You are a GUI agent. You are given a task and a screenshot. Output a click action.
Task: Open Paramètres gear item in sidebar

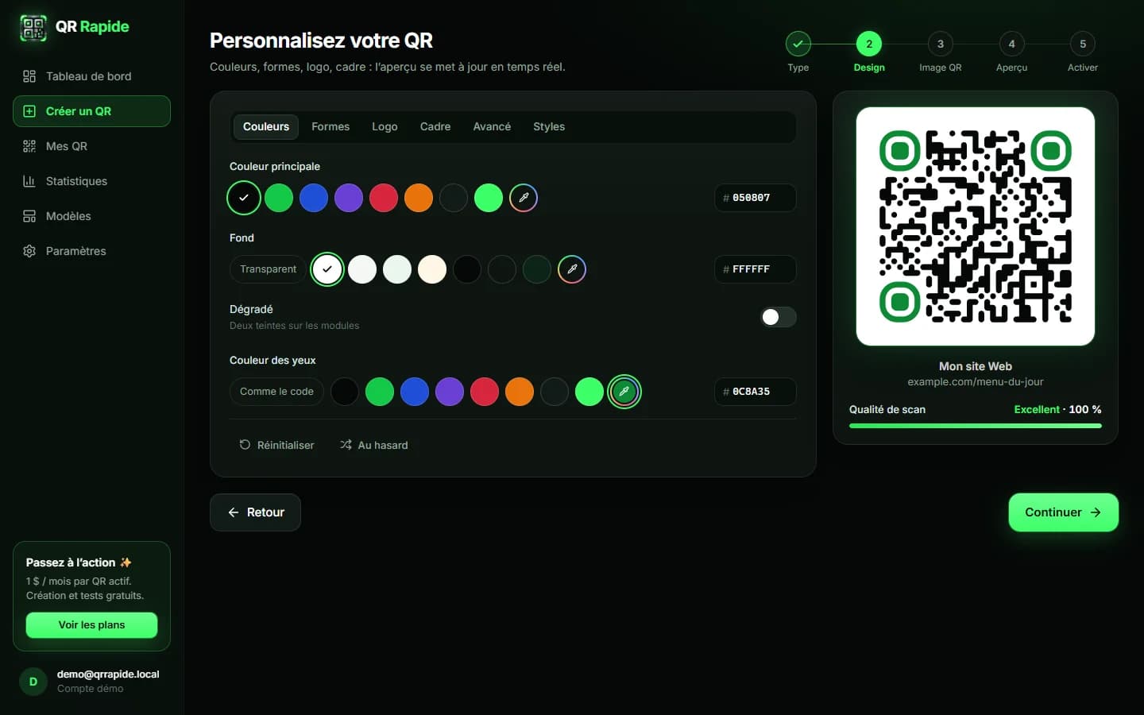click(91, 251)
